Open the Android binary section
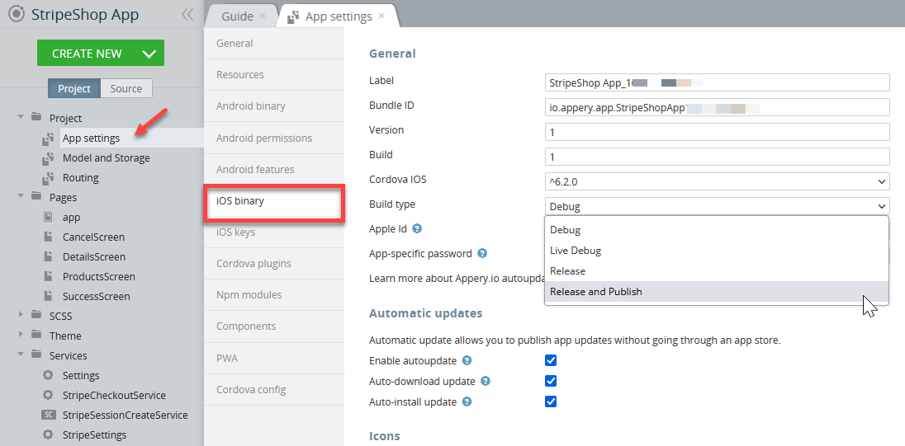The height and width of the screenshot is (446, 905). [274, 106]
